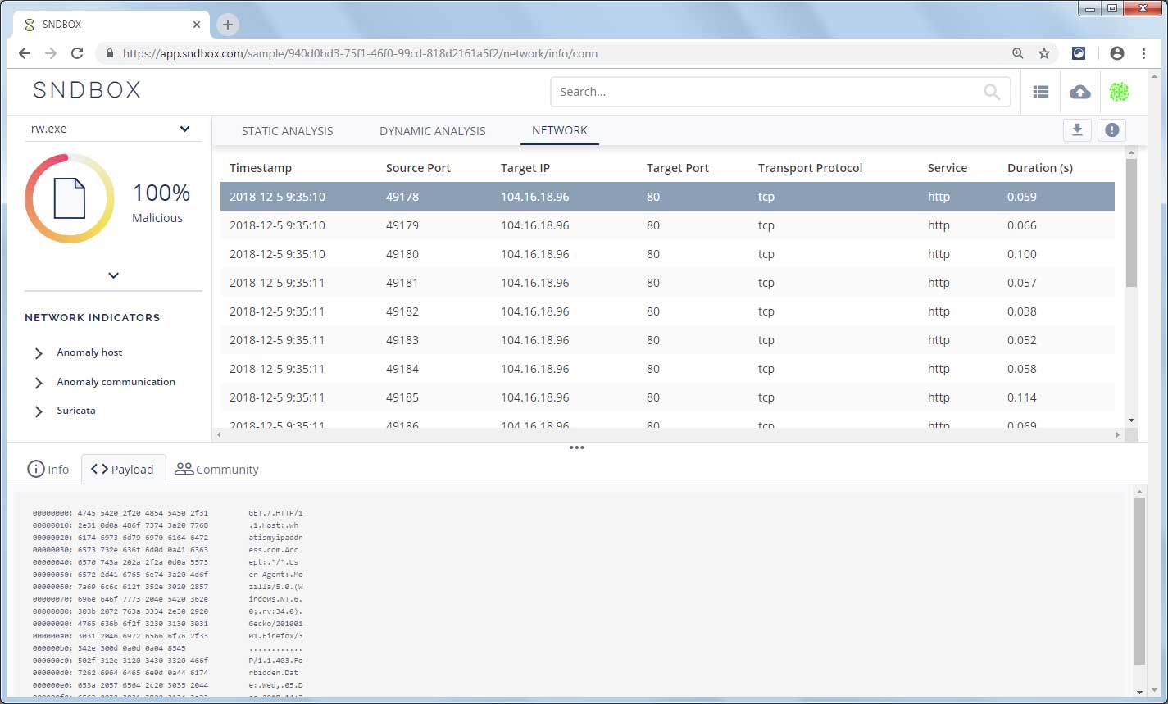This screenshot has height=704, width=1168.
Task: Click the duration value 0.100
Action: click(1022, 254)
